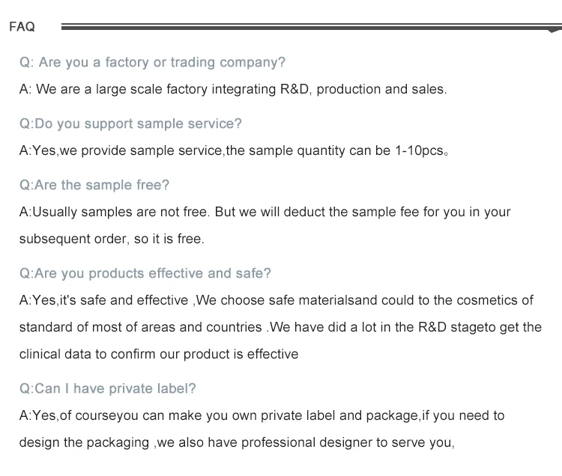Select the question "Are the sample free?"
562x476 pixels.
coord(94,185)
